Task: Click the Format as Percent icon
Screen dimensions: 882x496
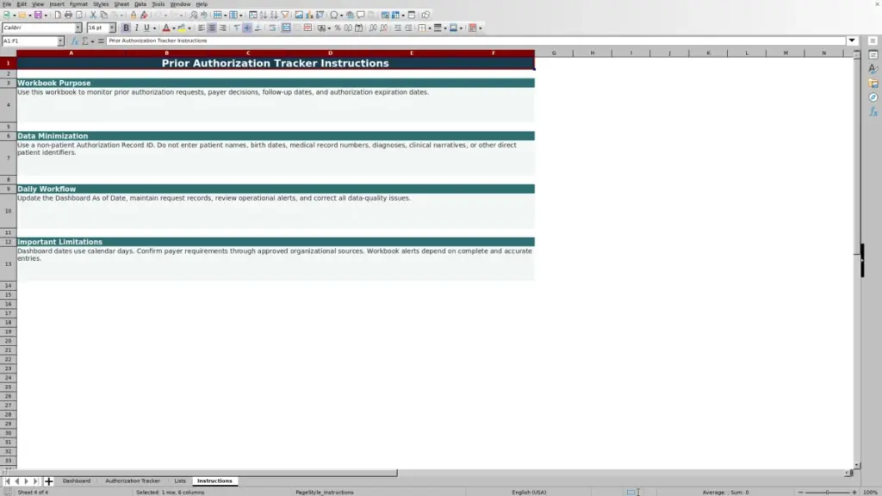Action: (338, 28)
